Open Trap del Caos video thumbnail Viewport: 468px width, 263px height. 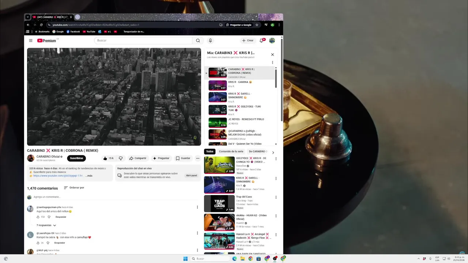219,203
